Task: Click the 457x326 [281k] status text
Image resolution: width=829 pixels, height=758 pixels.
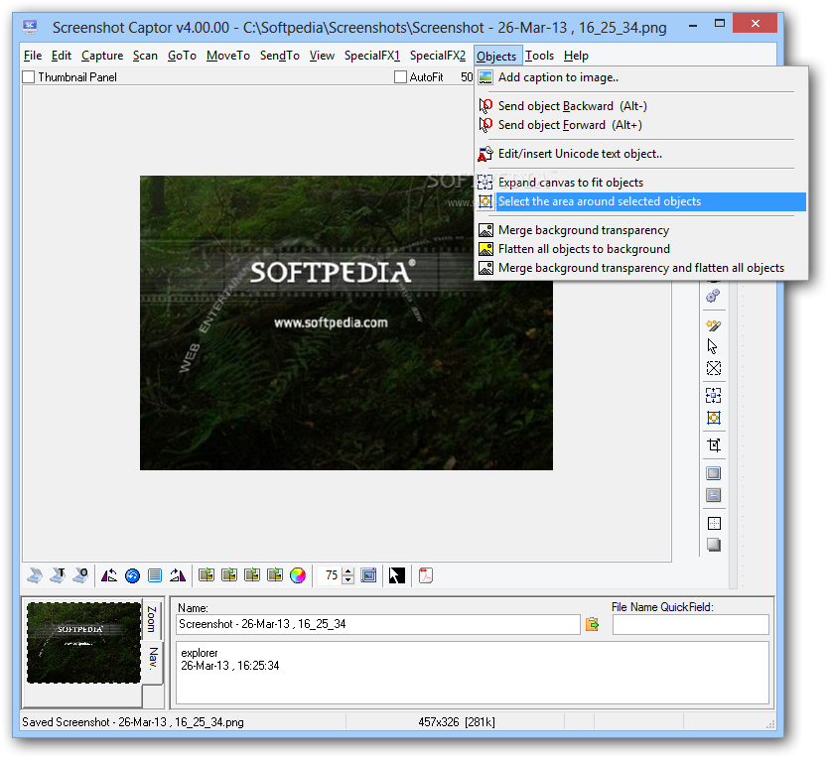Action: 457,722
